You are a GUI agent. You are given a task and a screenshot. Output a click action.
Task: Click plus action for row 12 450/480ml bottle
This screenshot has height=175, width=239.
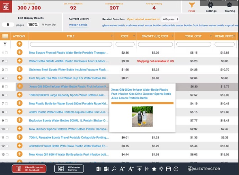(x=19, y=146)
